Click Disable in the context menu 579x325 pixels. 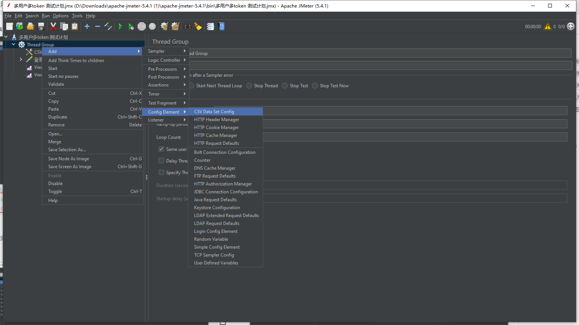pyautogui.click(x=92, y=184)
